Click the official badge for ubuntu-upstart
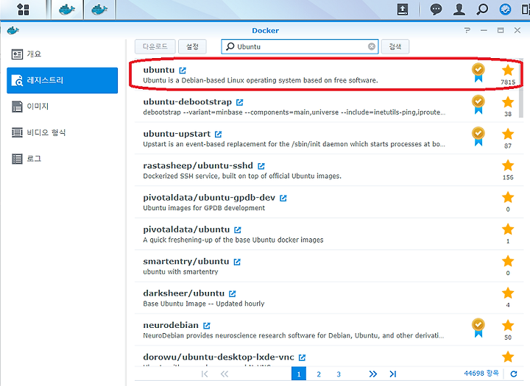 tap(478, 136)
